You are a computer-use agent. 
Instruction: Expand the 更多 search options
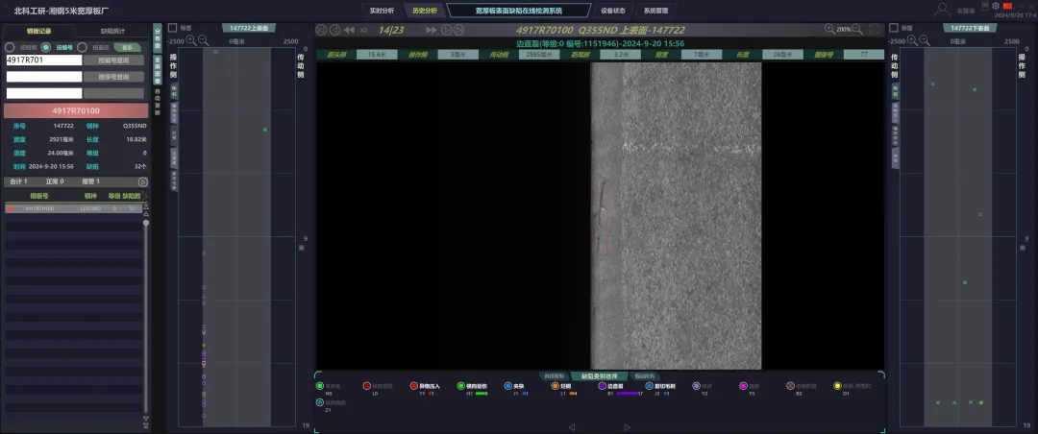click(125, 47)
